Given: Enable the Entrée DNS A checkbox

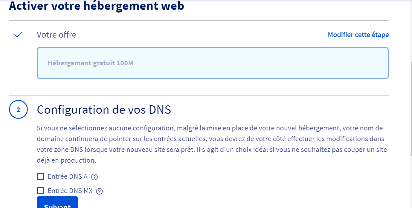Looking at the screenshot, I should coord(40,176).
